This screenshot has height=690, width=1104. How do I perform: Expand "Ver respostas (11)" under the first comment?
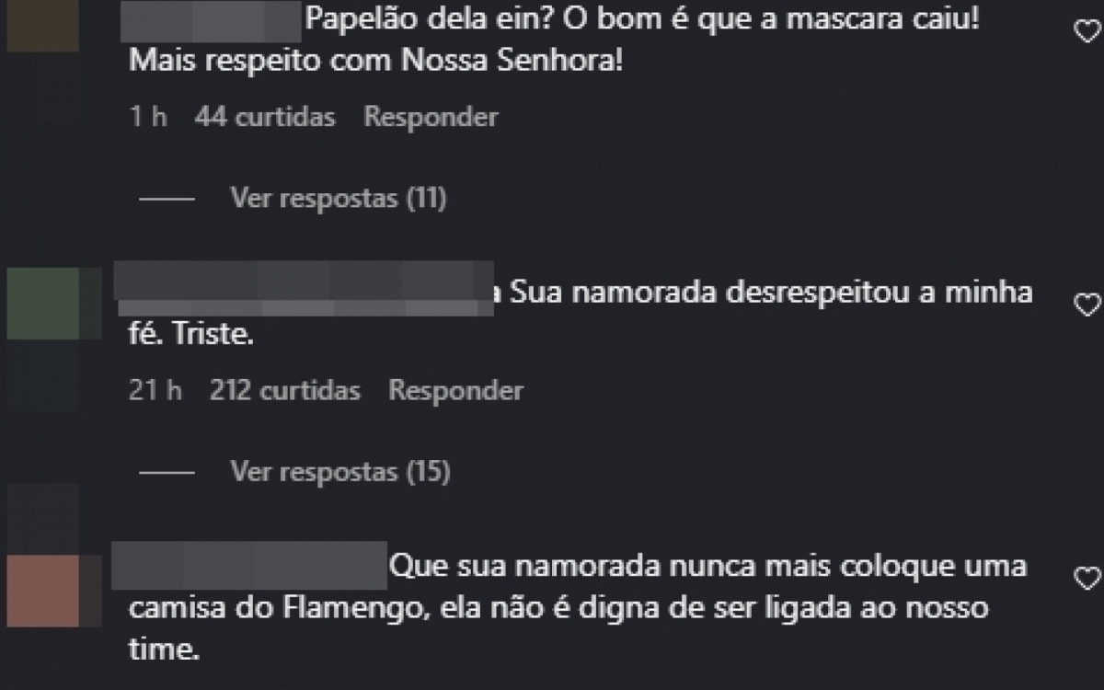(x=338, y=198)
